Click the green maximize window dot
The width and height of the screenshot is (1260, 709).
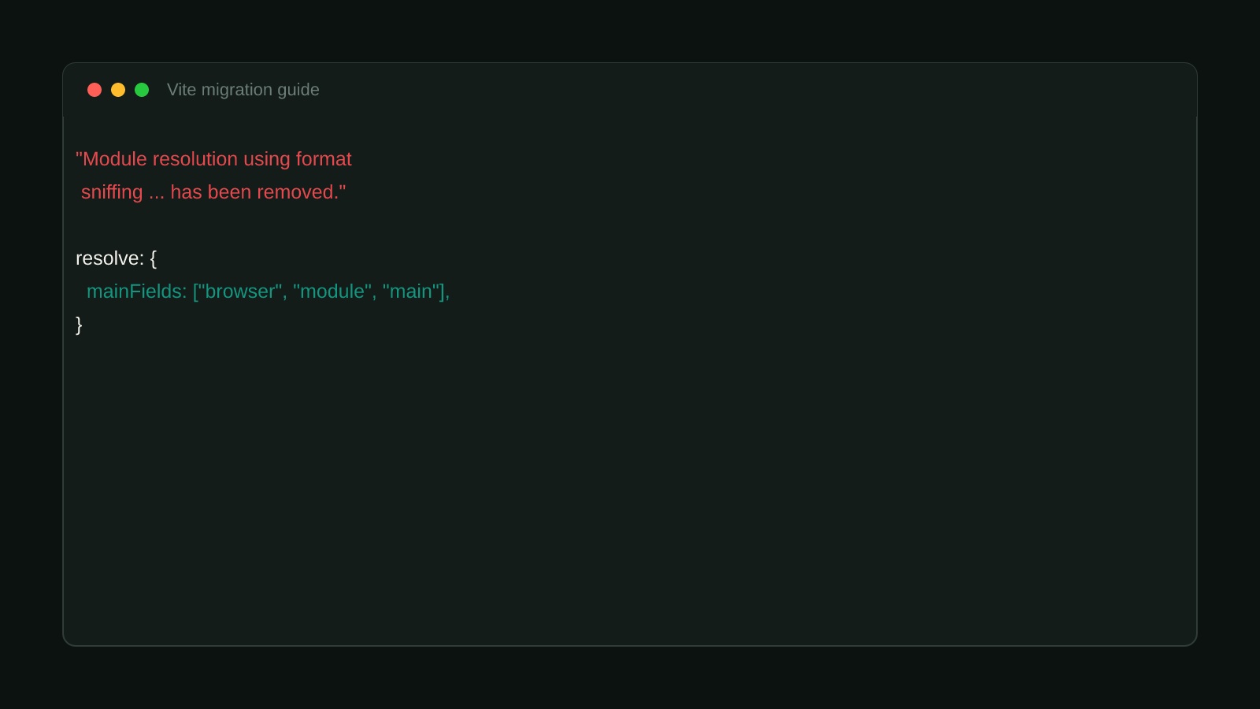tap(142, 90)
